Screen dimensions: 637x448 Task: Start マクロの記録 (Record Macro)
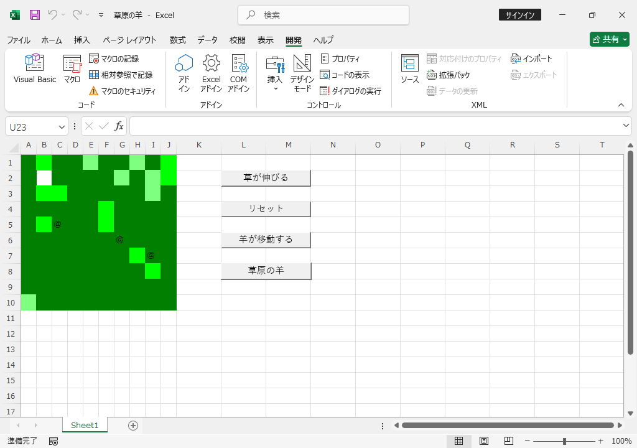point(114,59)
